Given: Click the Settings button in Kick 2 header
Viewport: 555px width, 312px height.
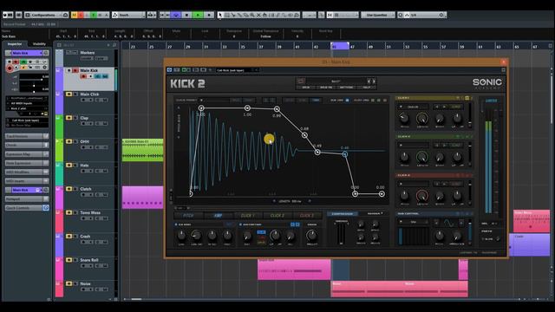Looking at the screenshot, I should click(347, 87).
